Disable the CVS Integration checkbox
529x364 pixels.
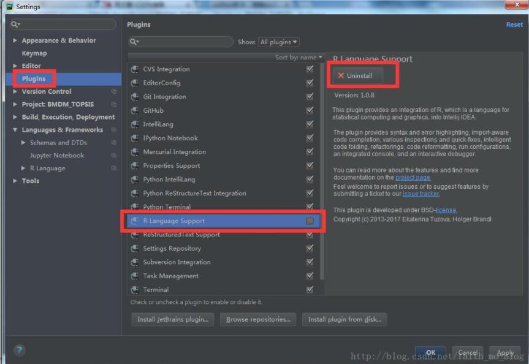310,69
